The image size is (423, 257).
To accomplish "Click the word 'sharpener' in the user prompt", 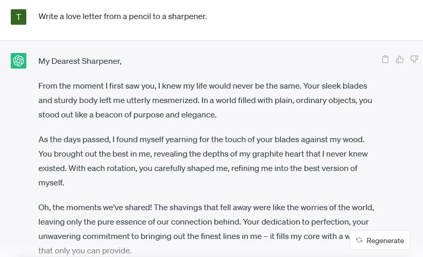I will [186, 16].
